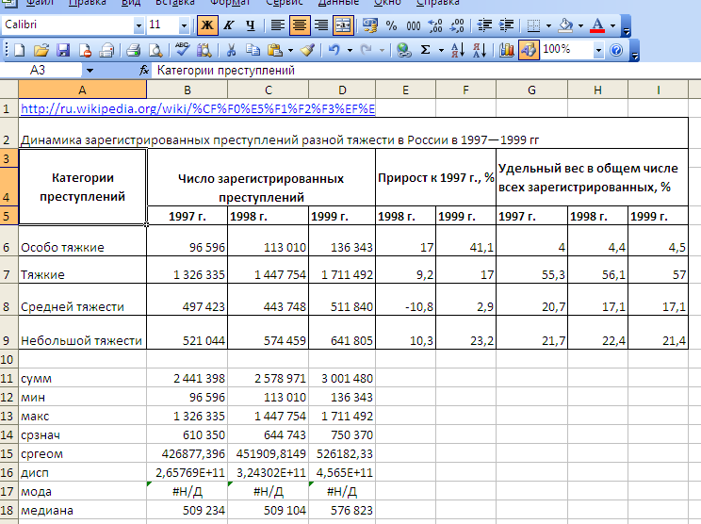Open the font size 11 dropdown
This screenshot has height=524, width=701.
(184, 25)
